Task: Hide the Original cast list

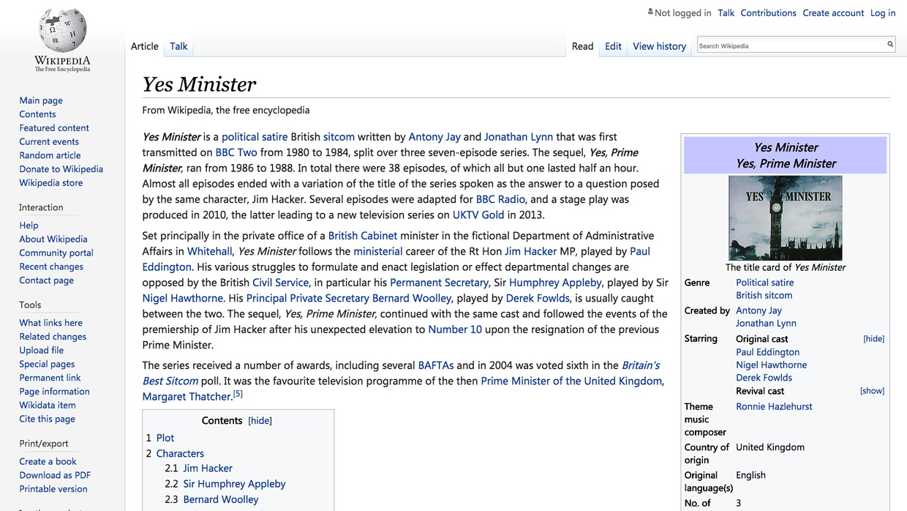Action: pyautogui.click(x=873, y=339)
